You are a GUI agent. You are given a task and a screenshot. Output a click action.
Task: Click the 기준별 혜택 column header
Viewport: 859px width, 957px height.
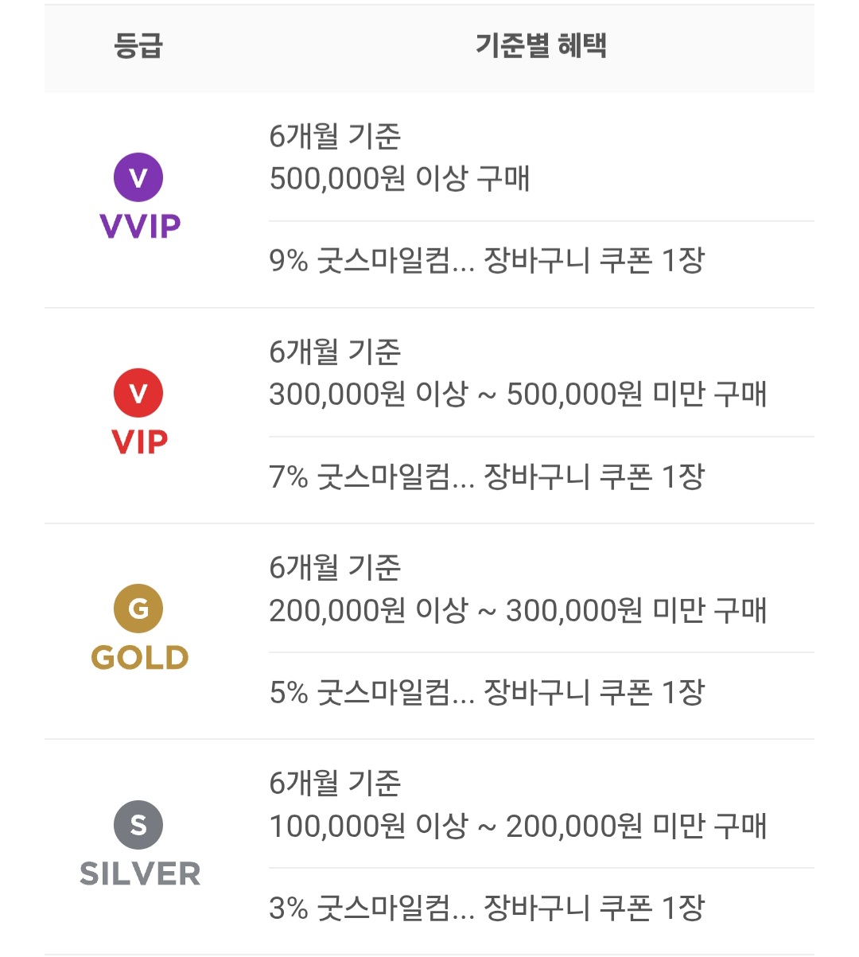click(541, 45)
